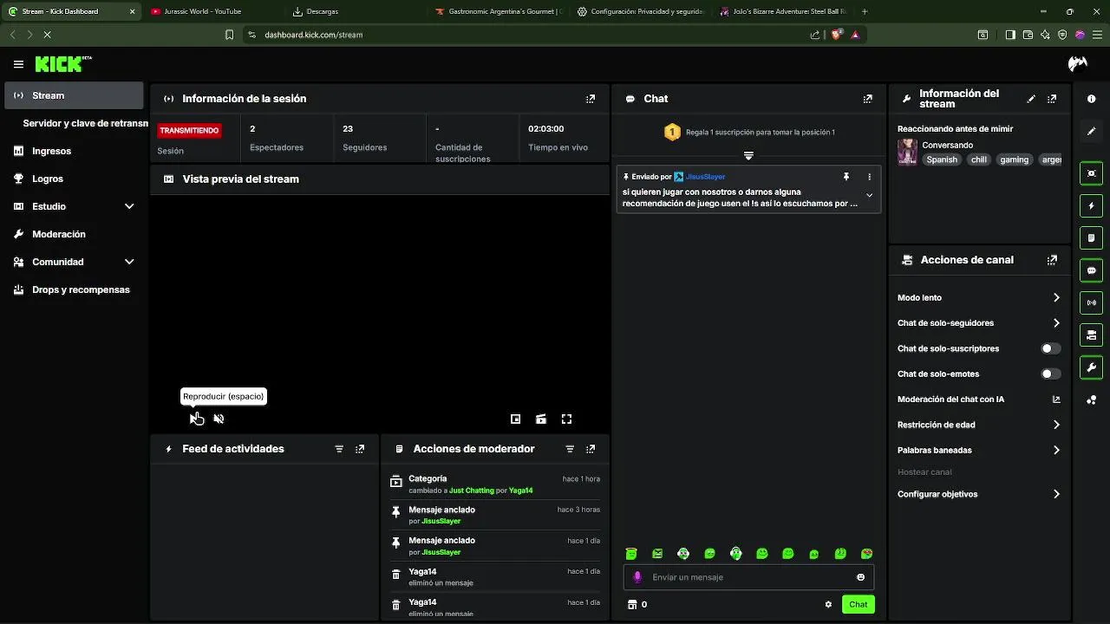Filter the Feed de actividades list

(x=339, y=449)
